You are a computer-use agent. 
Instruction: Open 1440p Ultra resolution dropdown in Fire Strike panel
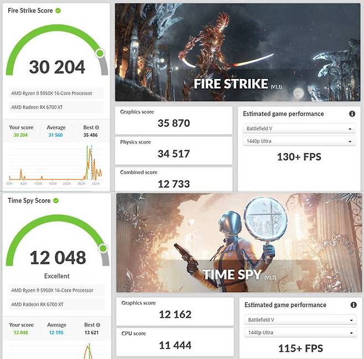click(299, 141)
